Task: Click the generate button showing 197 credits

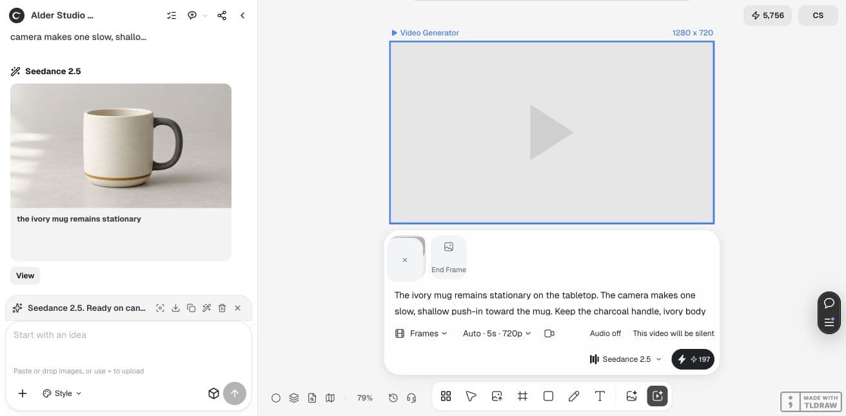Action: click(x=693, y=359)
